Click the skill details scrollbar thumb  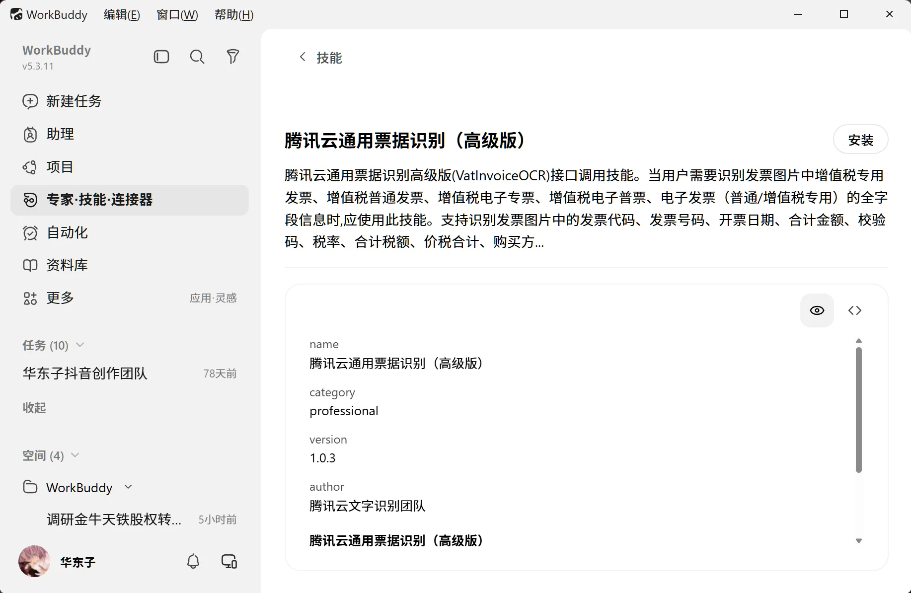point(859,410)
